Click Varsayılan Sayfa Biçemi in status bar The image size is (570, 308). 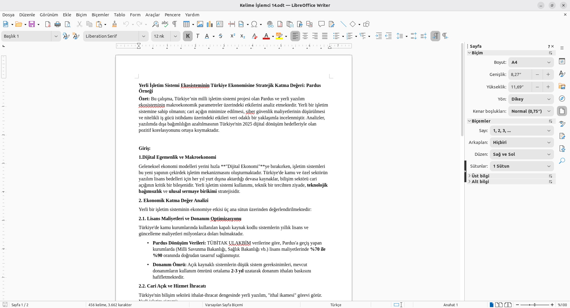pos(224,305)
